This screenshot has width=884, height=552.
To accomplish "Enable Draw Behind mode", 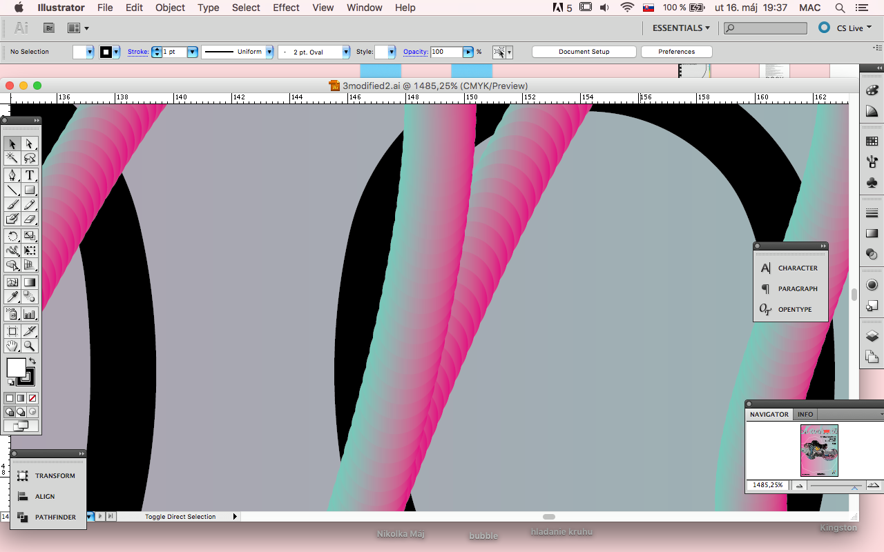I will click(21, 412).
